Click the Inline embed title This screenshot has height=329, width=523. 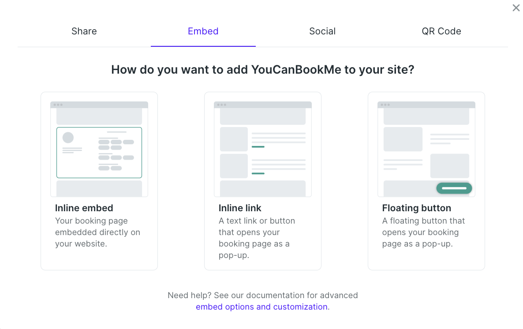(x=84, y=208)
